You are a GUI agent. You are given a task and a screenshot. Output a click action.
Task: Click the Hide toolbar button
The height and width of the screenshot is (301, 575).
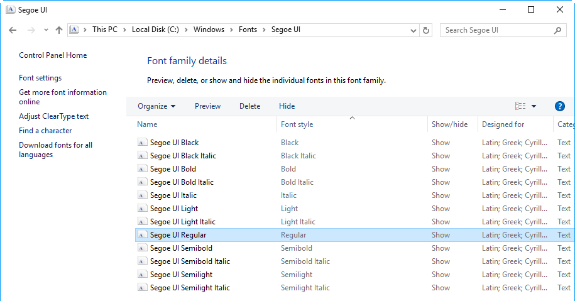pyautogui.click(x=287, y=106)
